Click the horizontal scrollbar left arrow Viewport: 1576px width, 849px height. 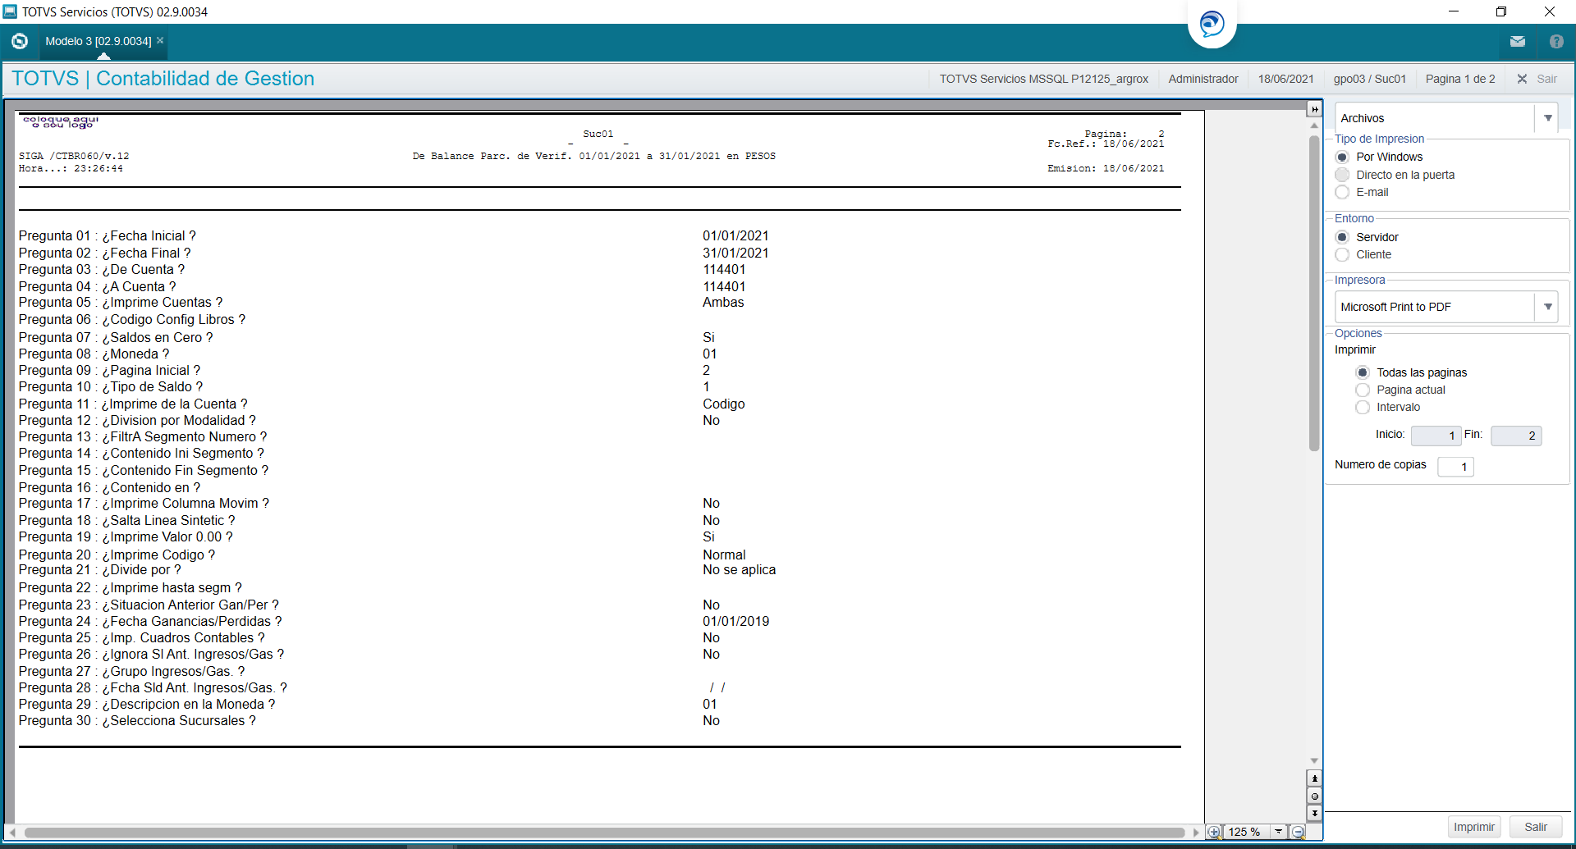[12, 832]
